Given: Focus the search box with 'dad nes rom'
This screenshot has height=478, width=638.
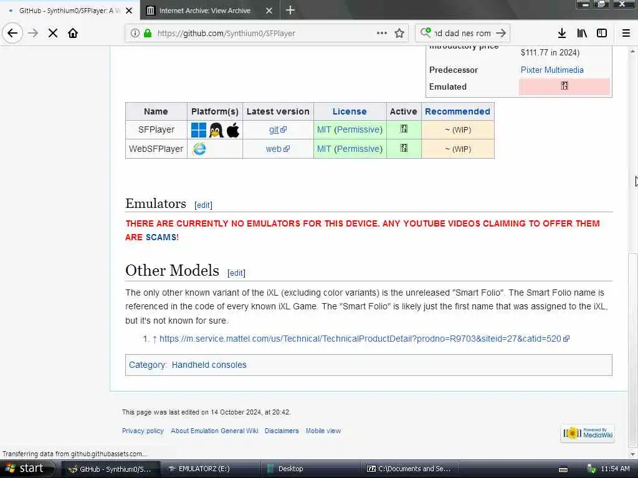Looking at the screenshot, I should pyautogui.click(x=463, y=34).
